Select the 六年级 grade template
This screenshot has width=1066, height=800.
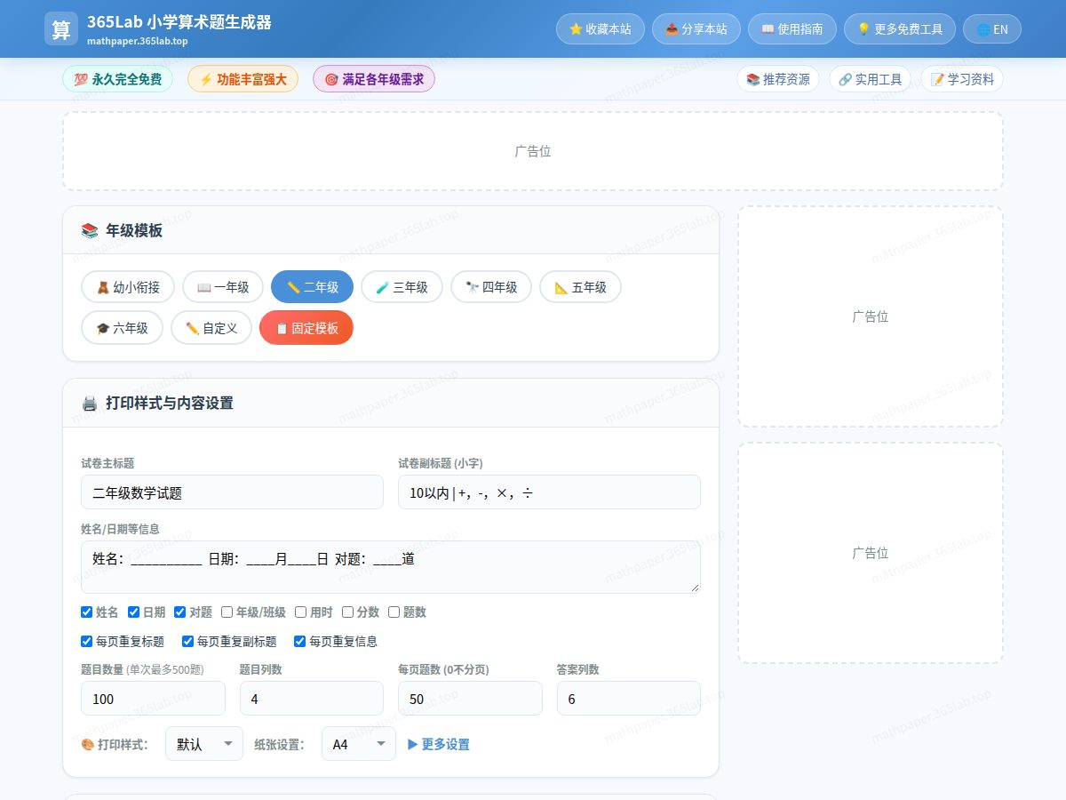122,328
